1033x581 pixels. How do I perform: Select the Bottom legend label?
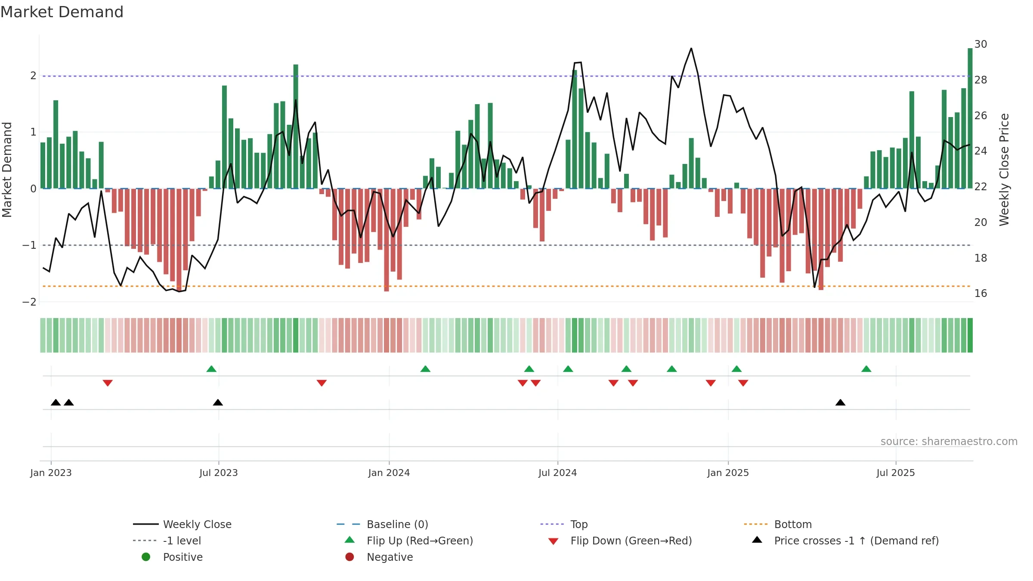click(x=793, y=524)
